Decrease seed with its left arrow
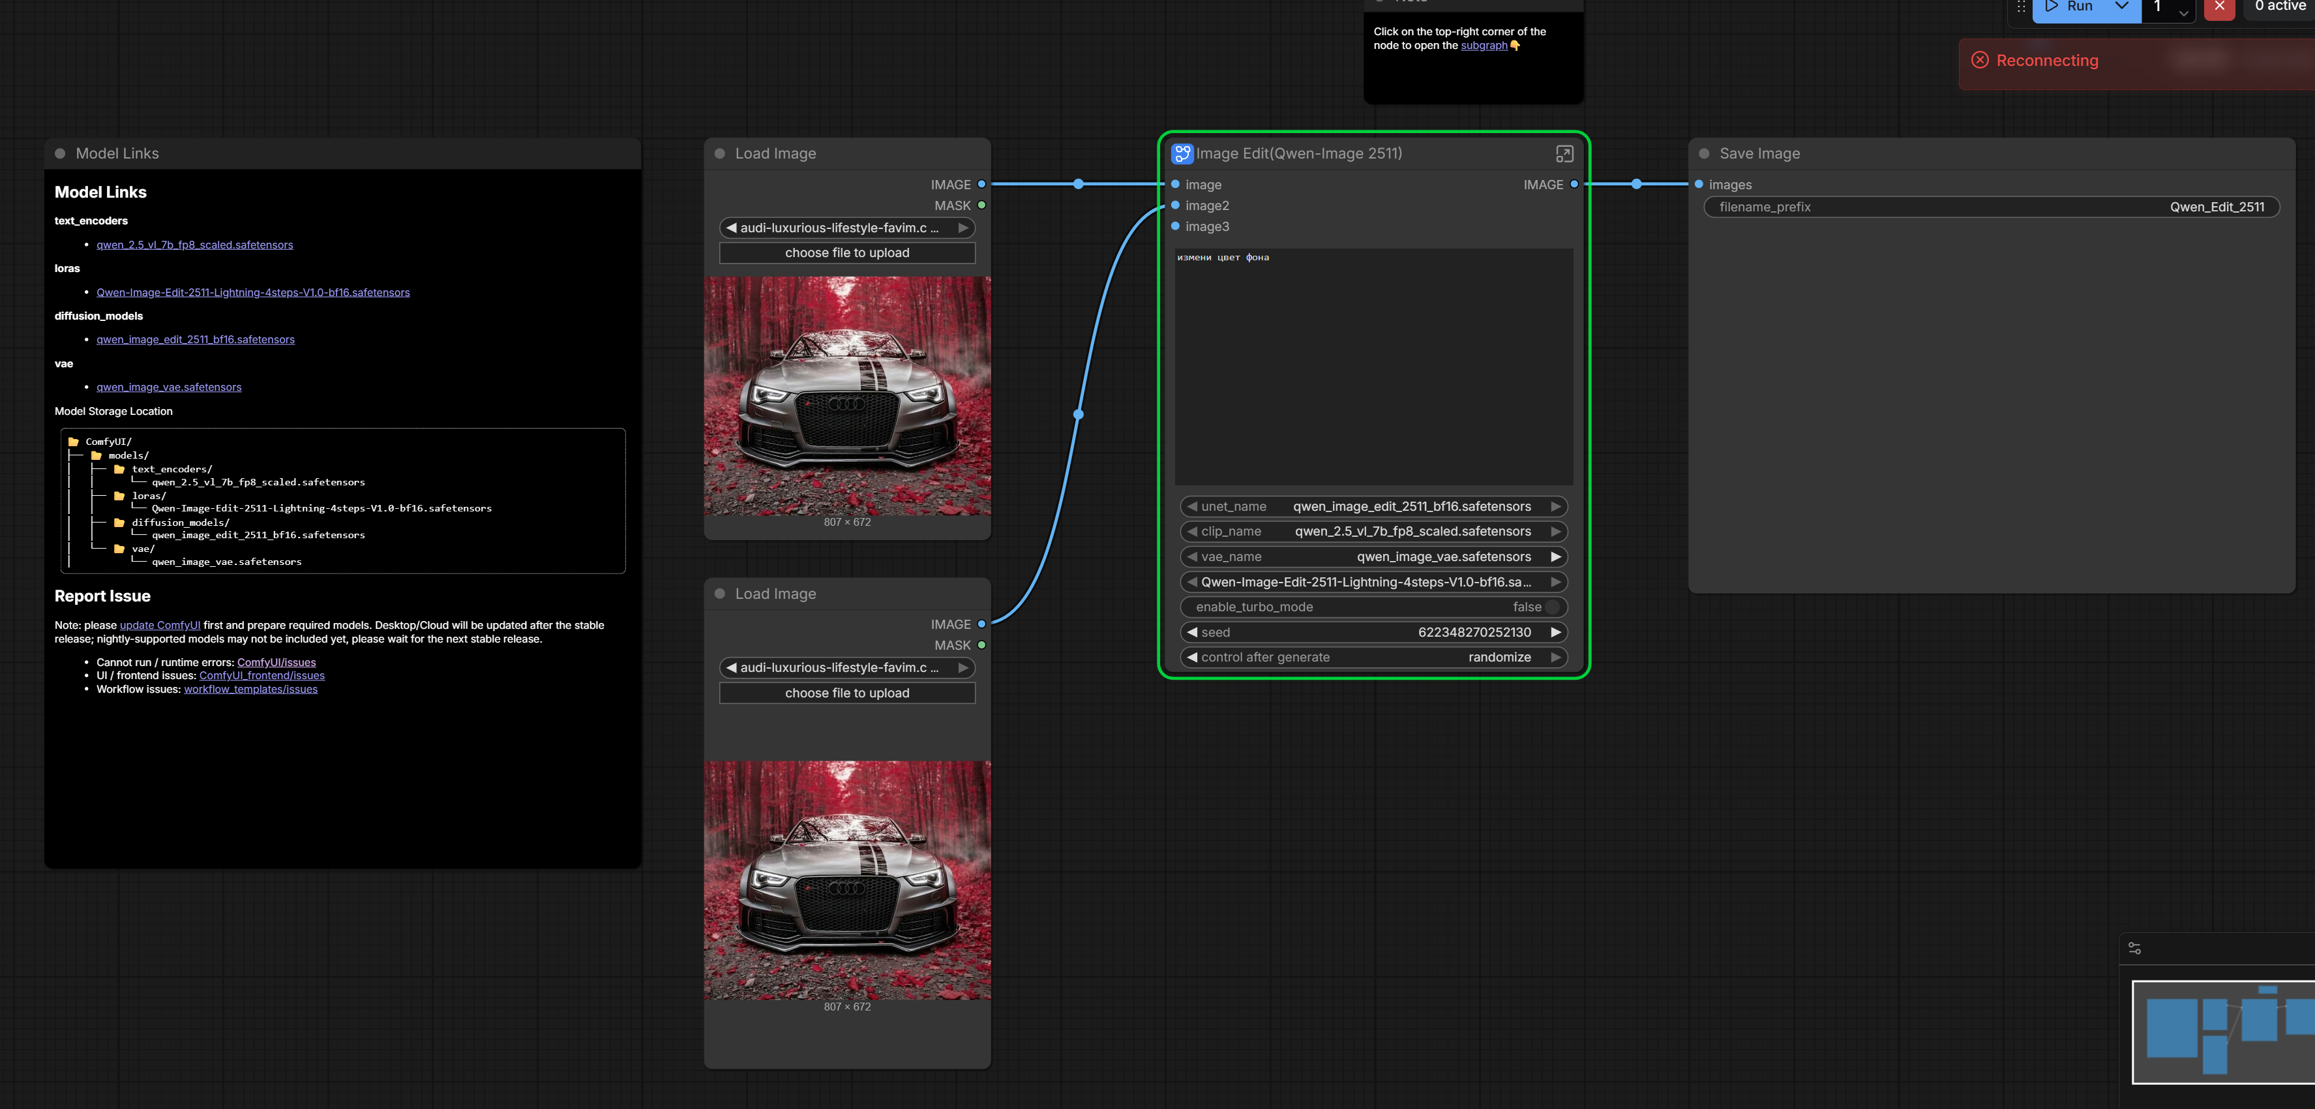This screenshot has height=1109, width=2315. (1191, 633)
